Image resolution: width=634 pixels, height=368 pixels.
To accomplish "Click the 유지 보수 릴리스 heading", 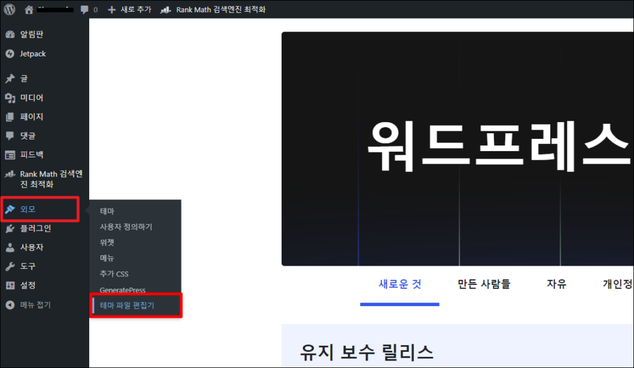I will [367, 353].
